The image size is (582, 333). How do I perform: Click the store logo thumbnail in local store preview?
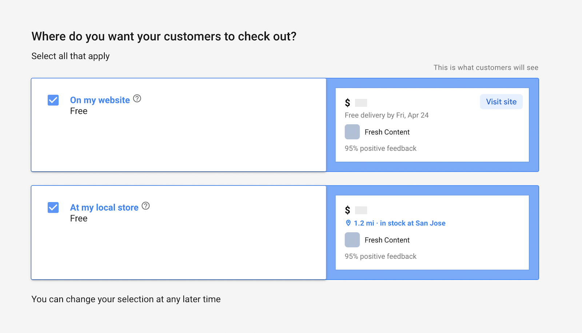point(352,240)
